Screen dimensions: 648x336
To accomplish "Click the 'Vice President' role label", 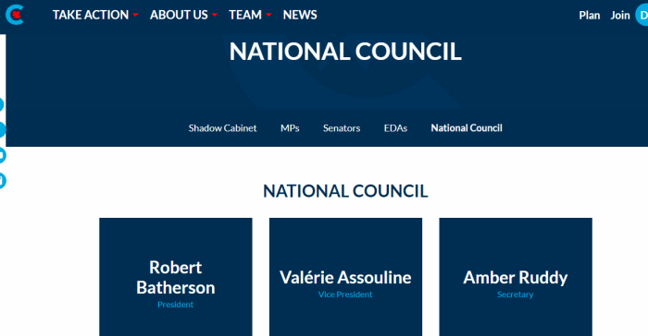I will (x=345, y=294).
